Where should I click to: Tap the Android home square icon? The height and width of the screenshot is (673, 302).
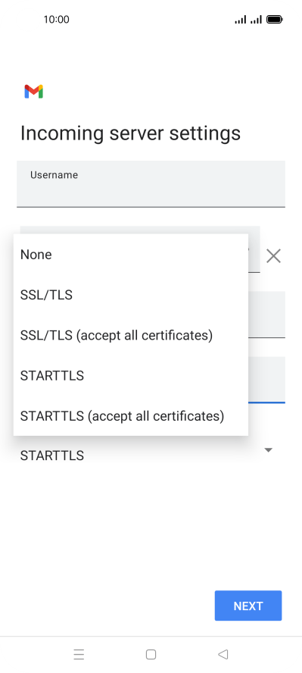pos(151,654)
